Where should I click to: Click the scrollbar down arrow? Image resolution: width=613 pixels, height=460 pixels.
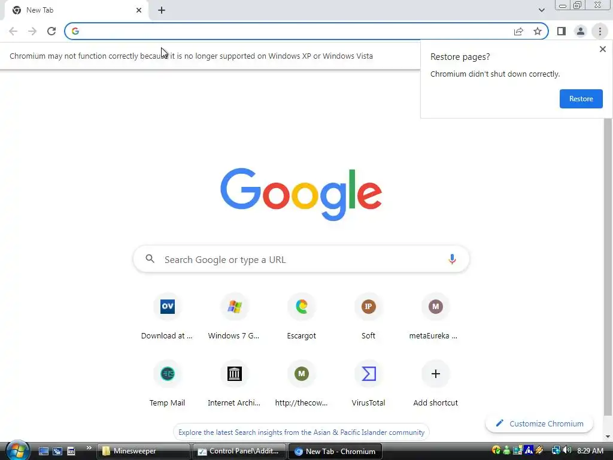click(x=608, y=437)
